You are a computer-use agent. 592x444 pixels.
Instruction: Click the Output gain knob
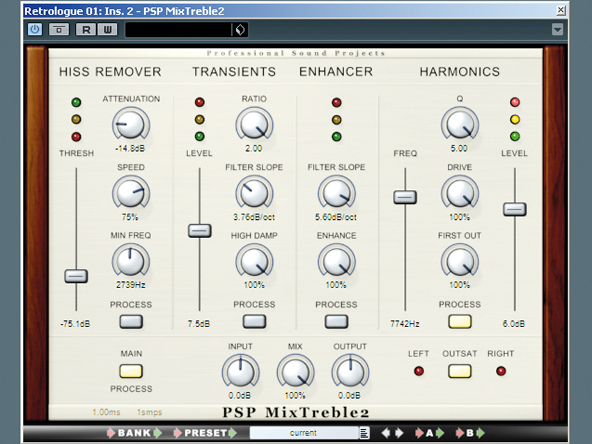pos(350,372)
